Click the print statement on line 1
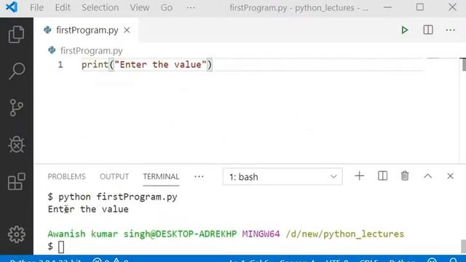The image size is (466, 262). pos(147,65)
